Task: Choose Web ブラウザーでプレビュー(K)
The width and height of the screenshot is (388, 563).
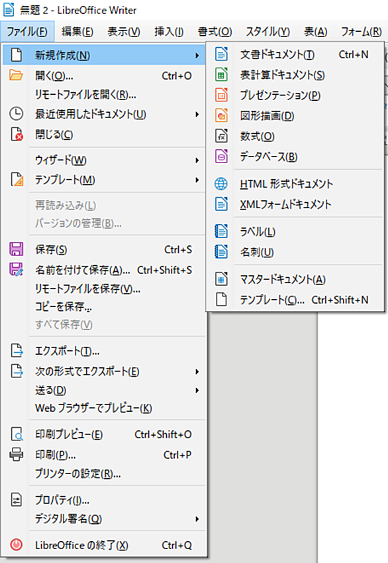Action: point(104,408)
